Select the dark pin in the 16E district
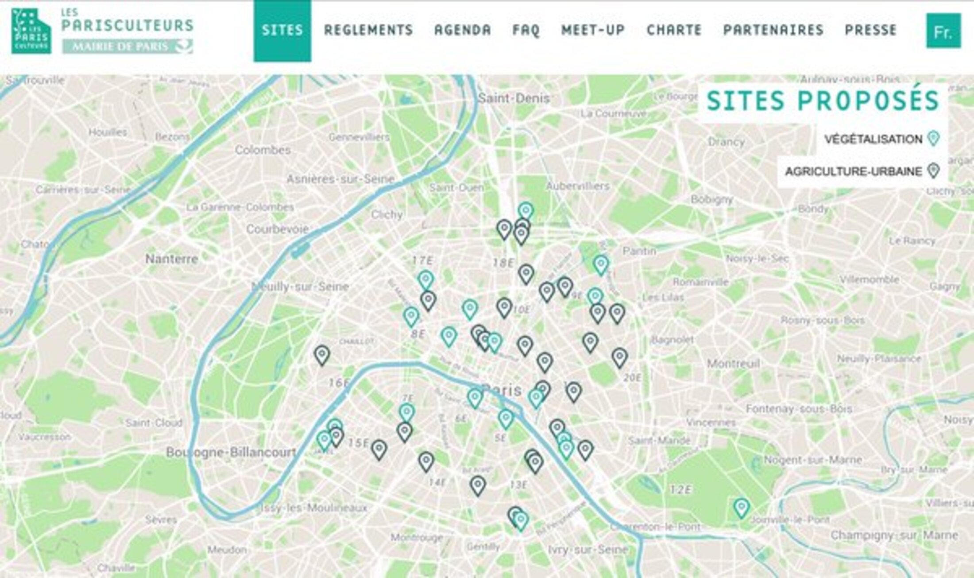The width and height of the screenshot is (974, 578). [x=322, y=356]
